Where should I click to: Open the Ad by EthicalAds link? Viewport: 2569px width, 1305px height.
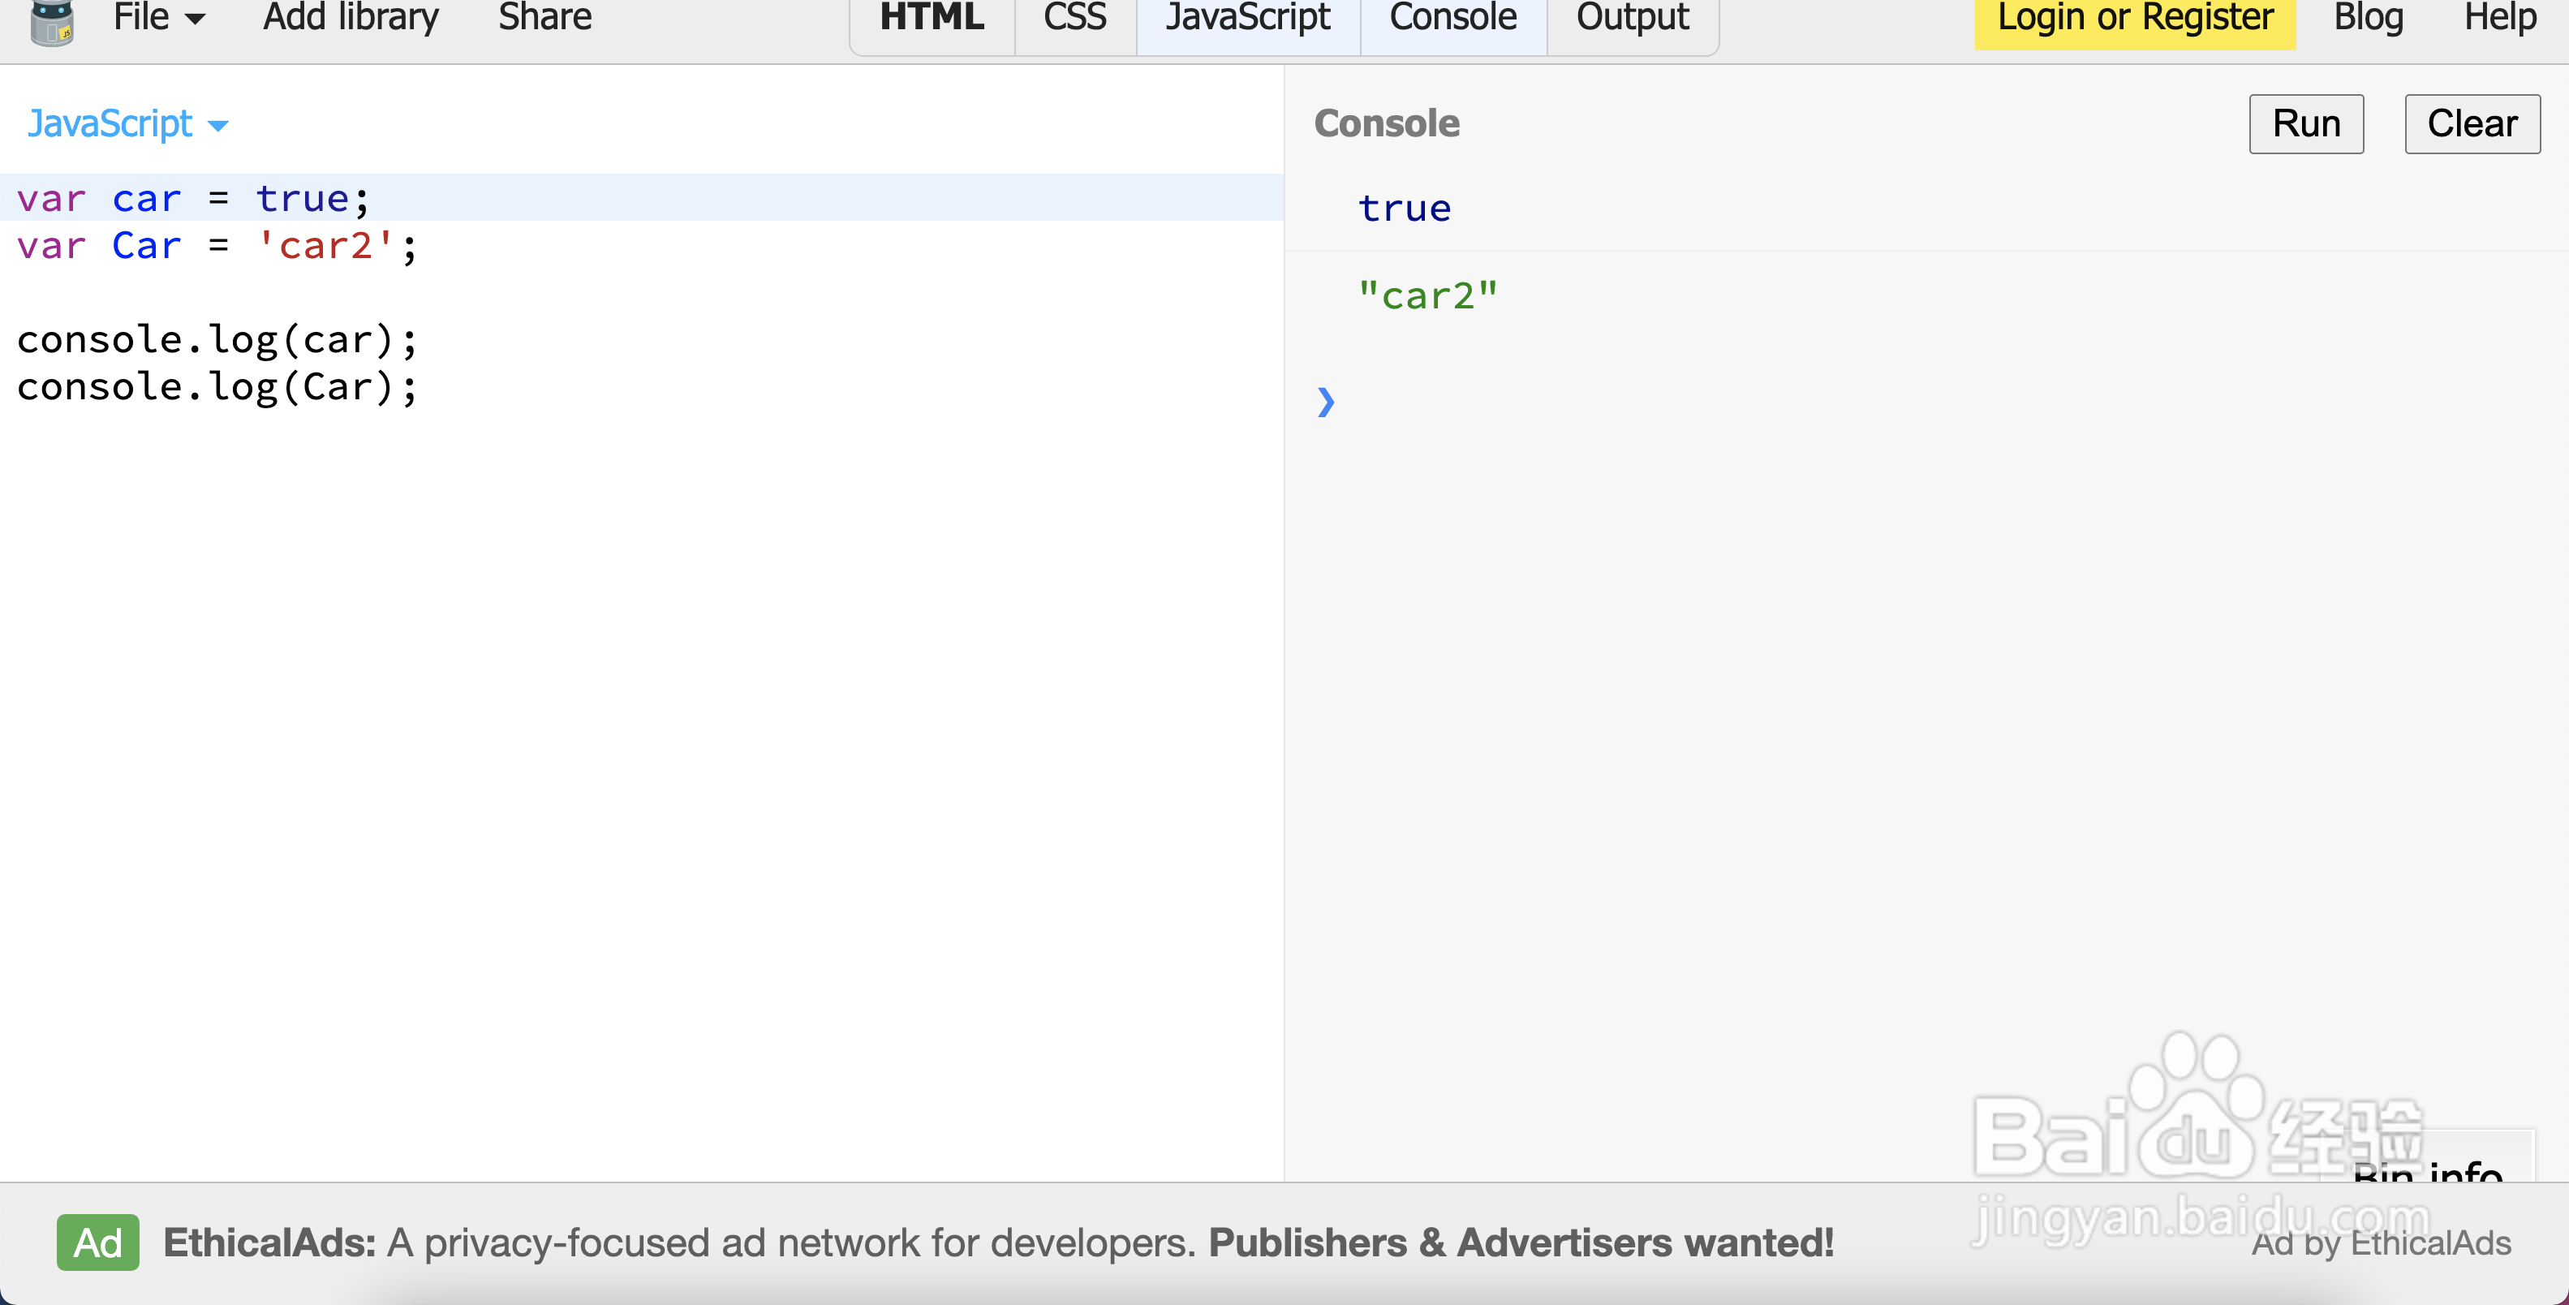click(x=2381, y=1243)
